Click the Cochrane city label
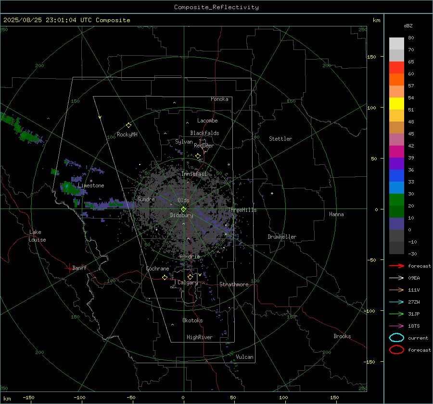This screenshot has width=433, height=404. coord(157,269)
